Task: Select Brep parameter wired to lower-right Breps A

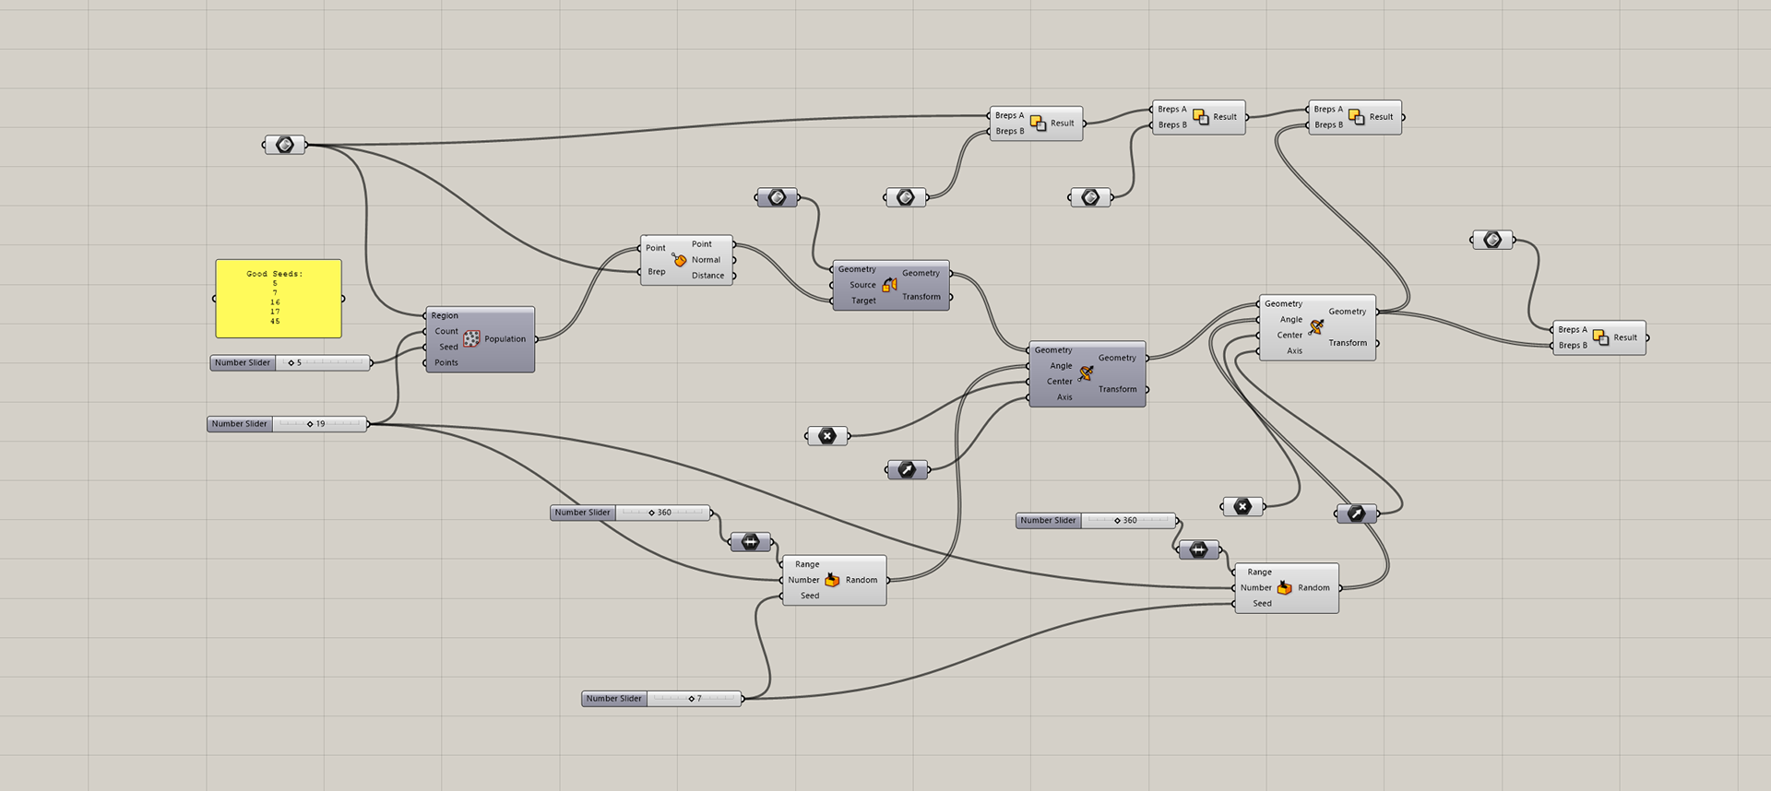Action: 1492,240
